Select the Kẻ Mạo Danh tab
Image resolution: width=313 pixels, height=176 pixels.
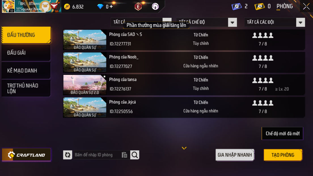[x=26, y=71]
